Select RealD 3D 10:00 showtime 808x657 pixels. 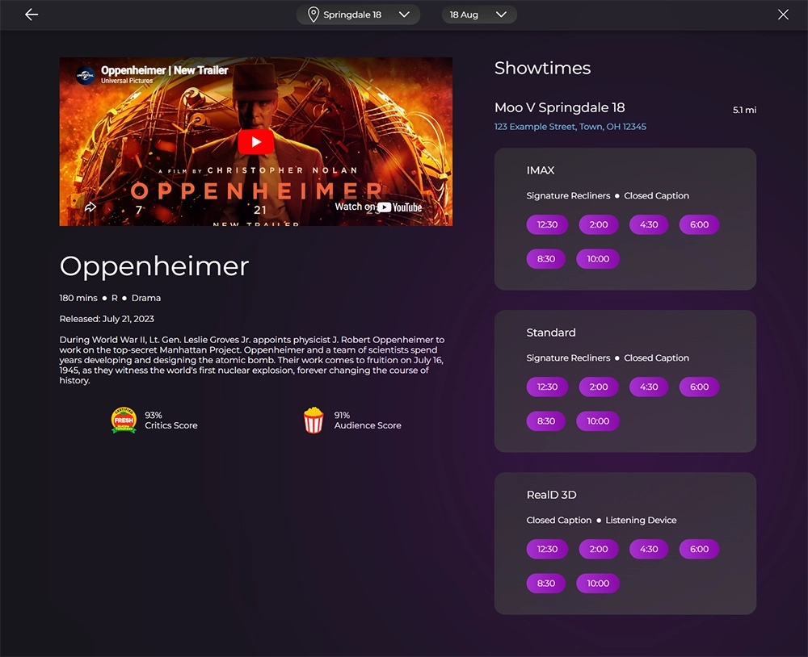pos(598,584)
